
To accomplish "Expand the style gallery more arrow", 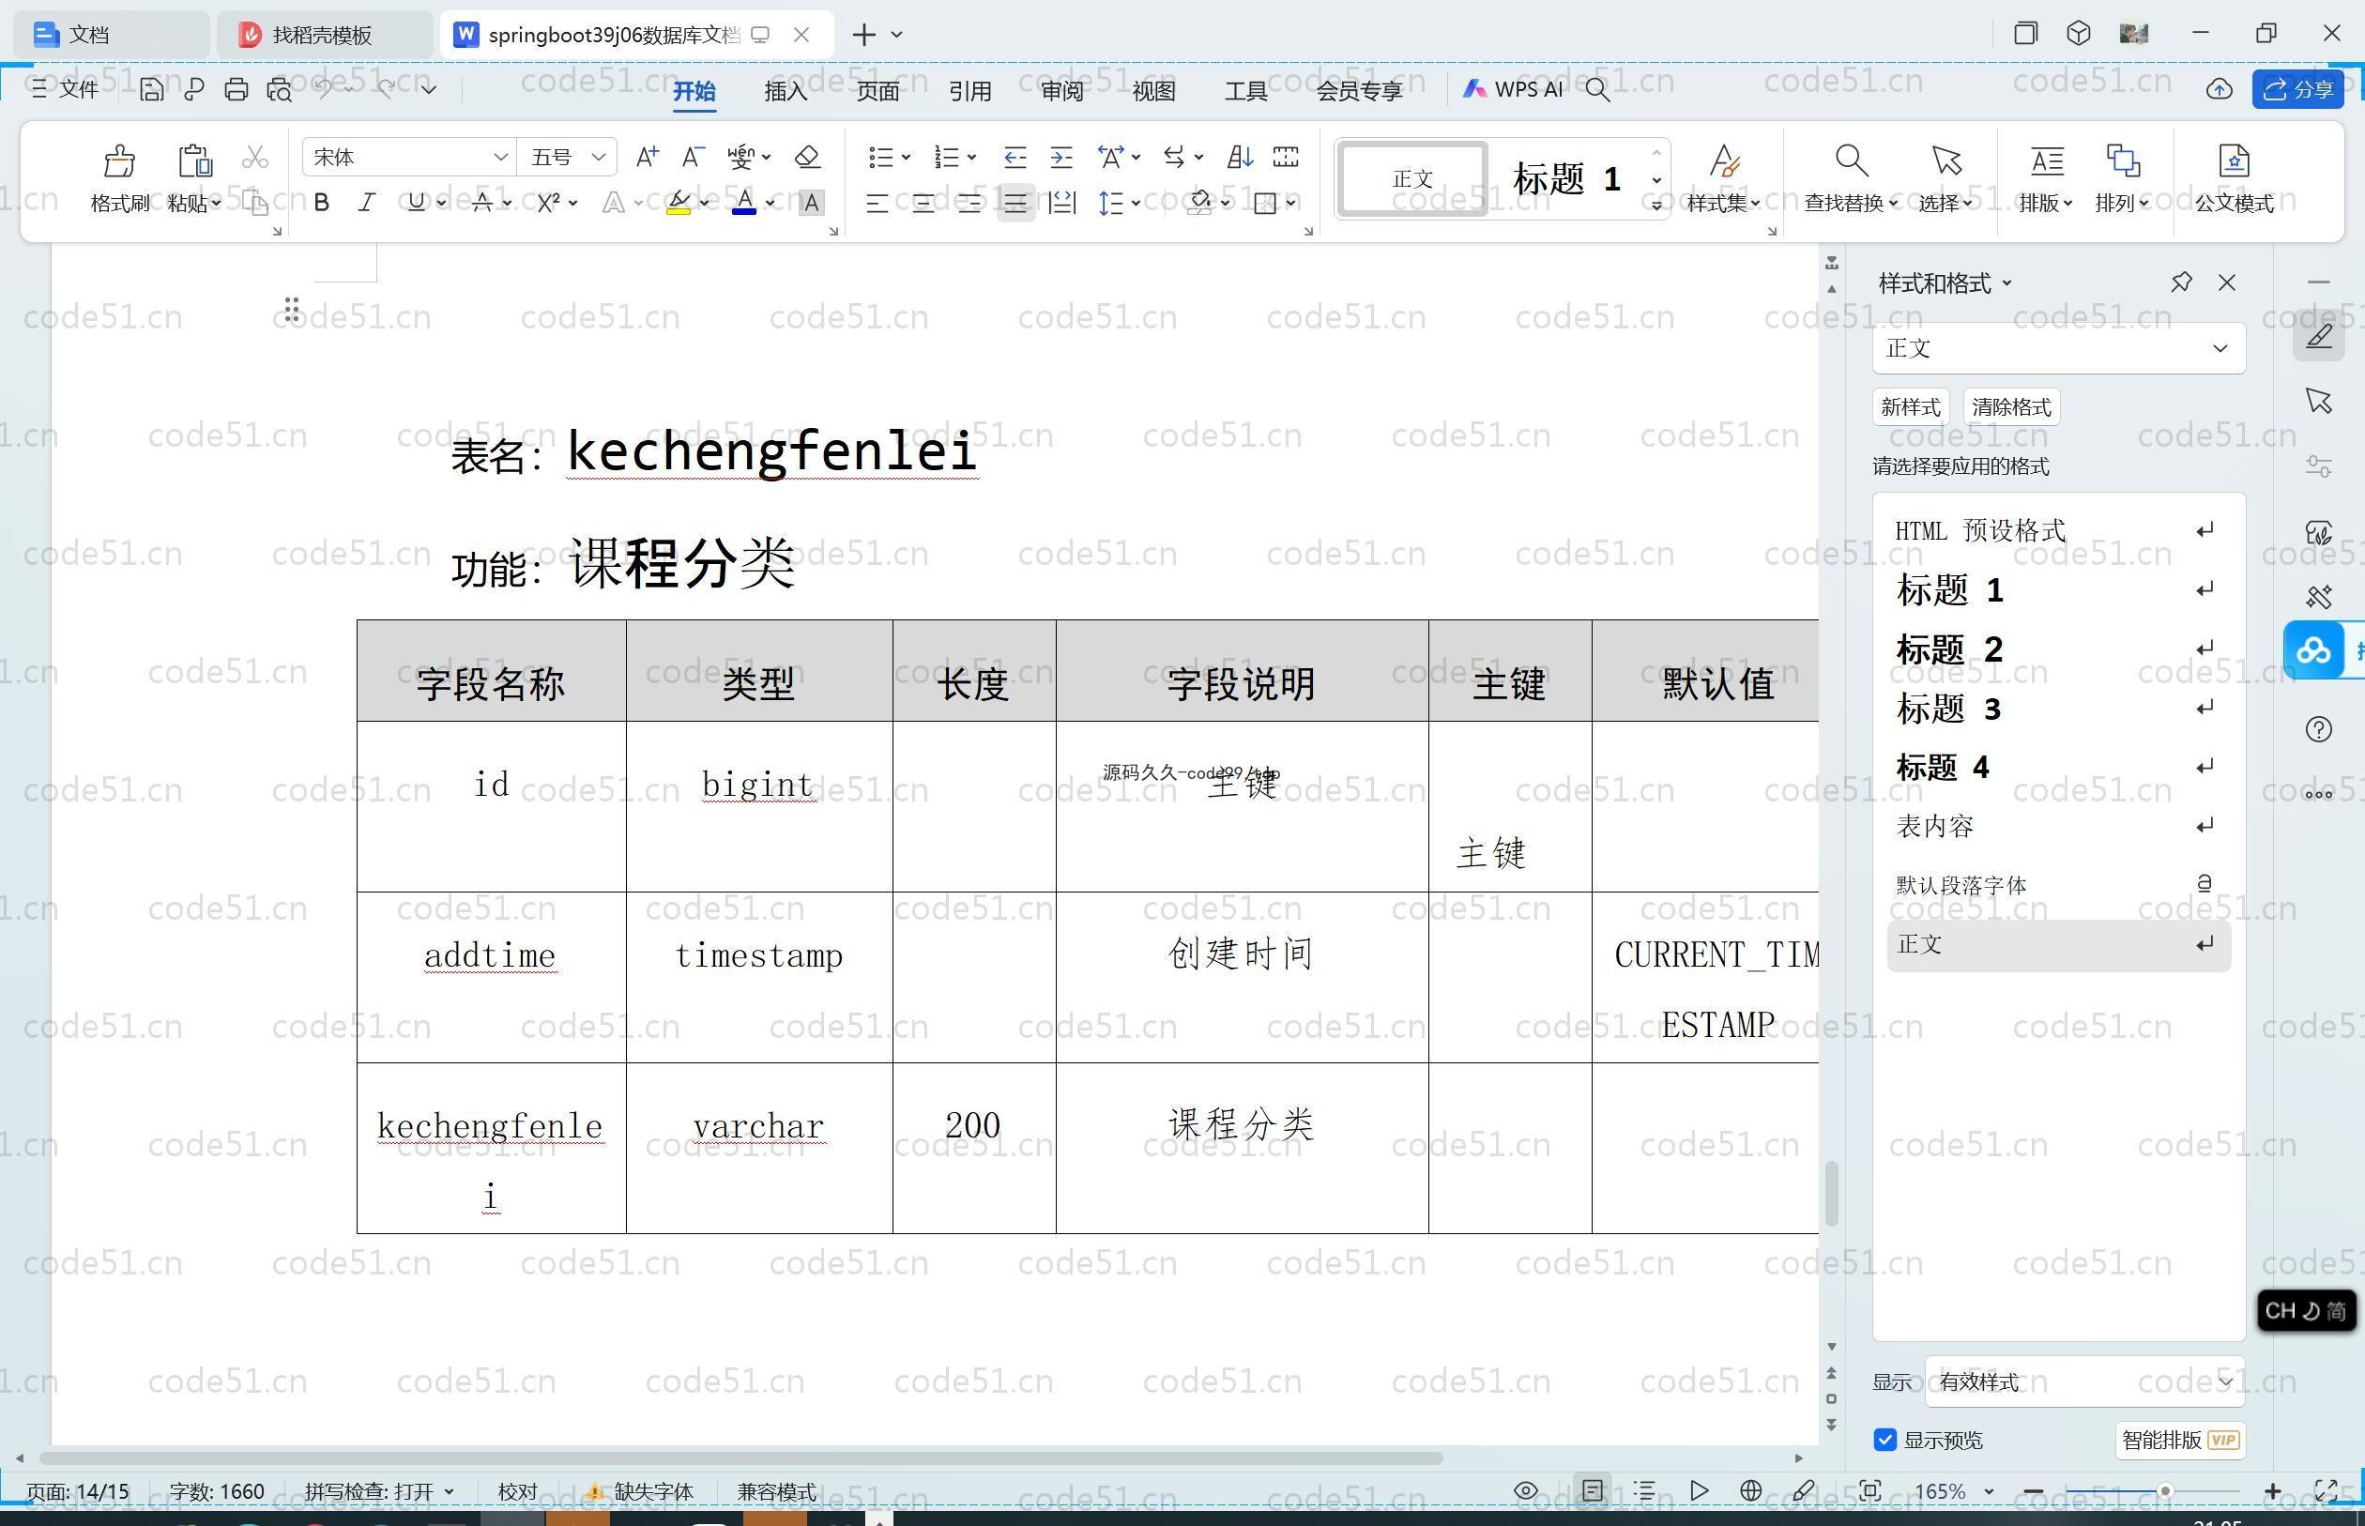I will pos(1655,206).
